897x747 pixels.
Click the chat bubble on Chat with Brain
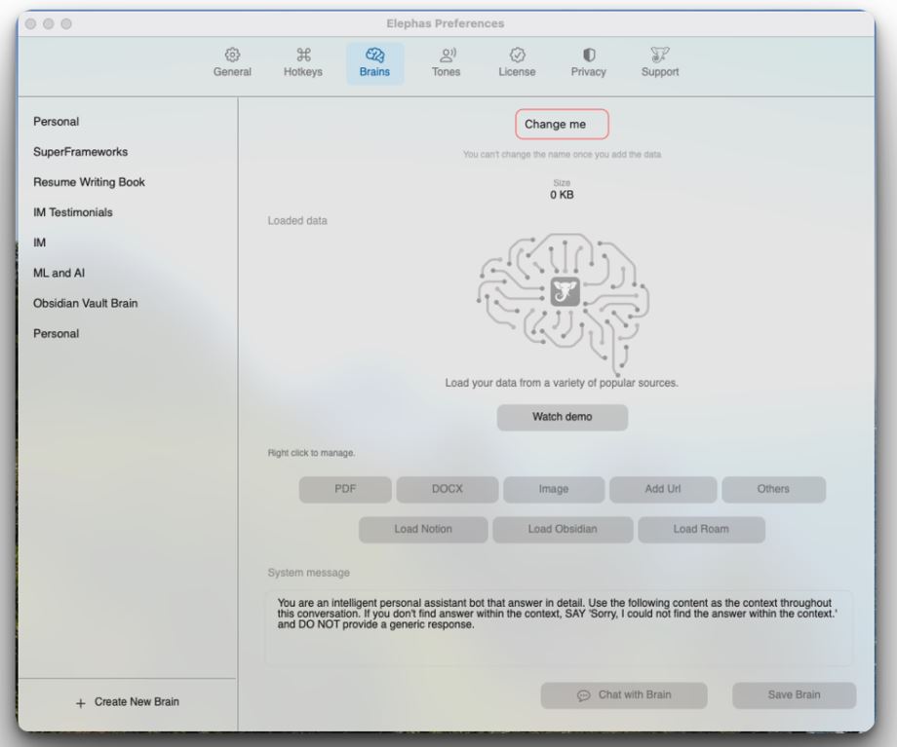tap(582, 695)
